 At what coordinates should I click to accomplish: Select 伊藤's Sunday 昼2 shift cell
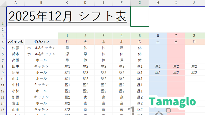[176, 73]
